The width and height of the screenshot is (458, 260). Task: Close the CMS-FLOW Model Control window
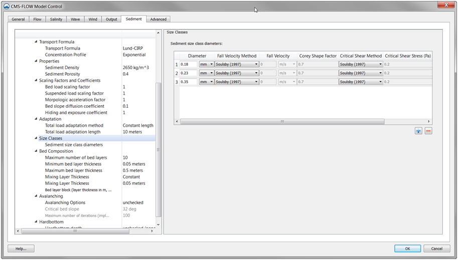pos(446,5)
